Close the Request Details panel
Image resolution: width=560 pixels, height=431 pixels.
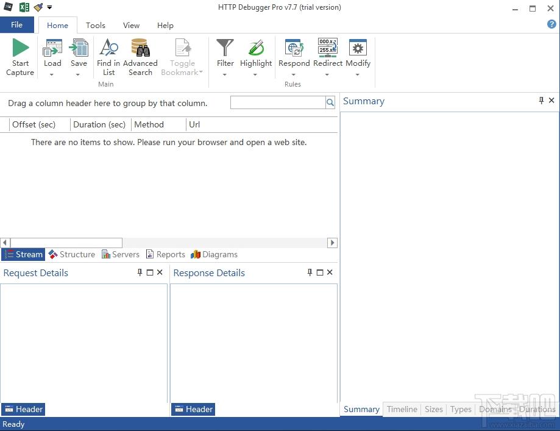point(160,272)
